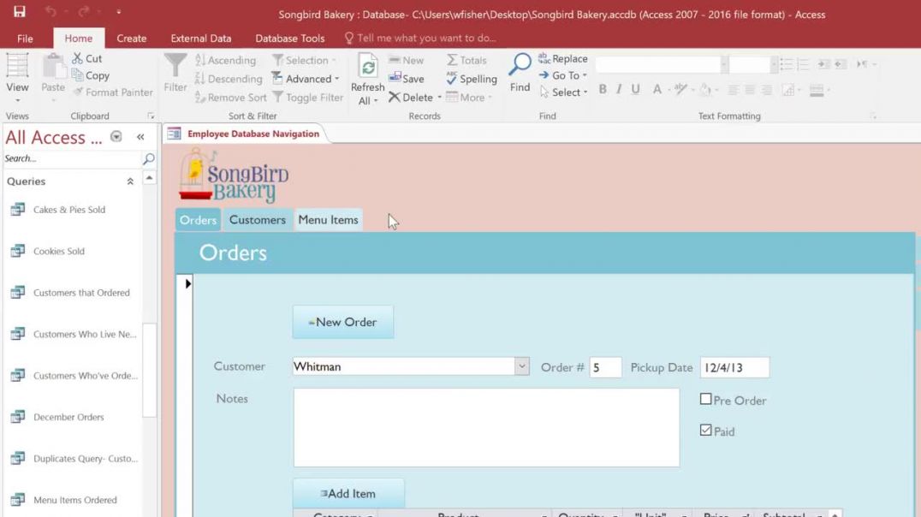Expand the Delete dropdown arrow
921x517 pixels.
[x=439, y=98]
